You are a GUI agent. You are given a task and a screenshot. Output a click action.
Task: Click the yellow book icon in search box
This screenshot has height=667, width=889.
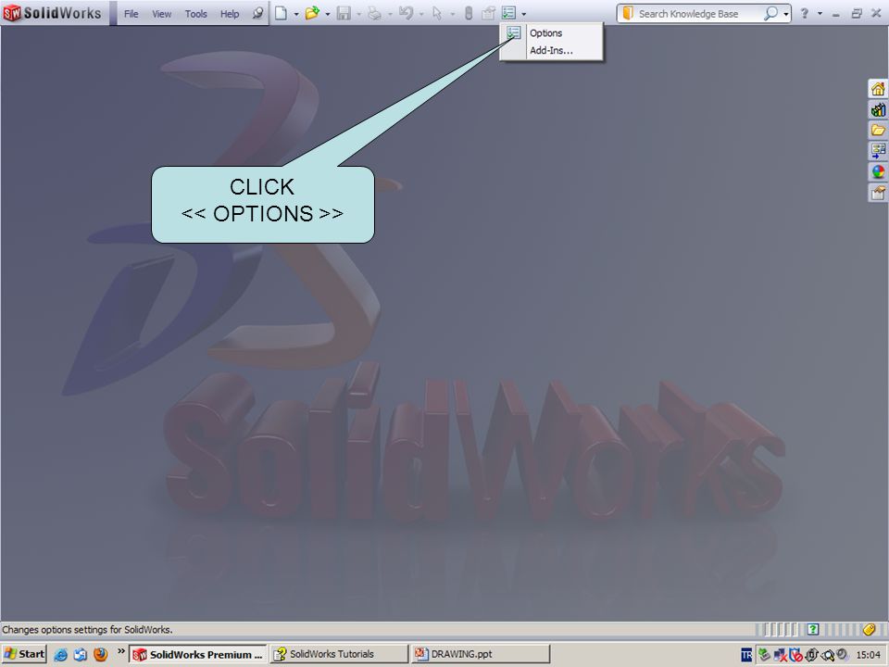pos(628,13)
